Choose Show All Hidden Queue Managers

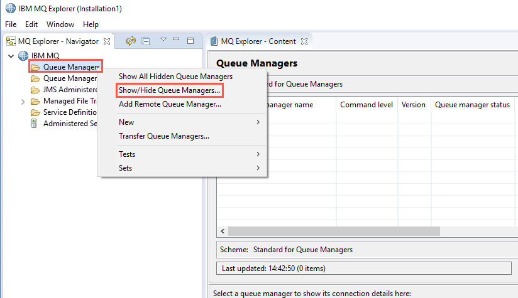182,77
